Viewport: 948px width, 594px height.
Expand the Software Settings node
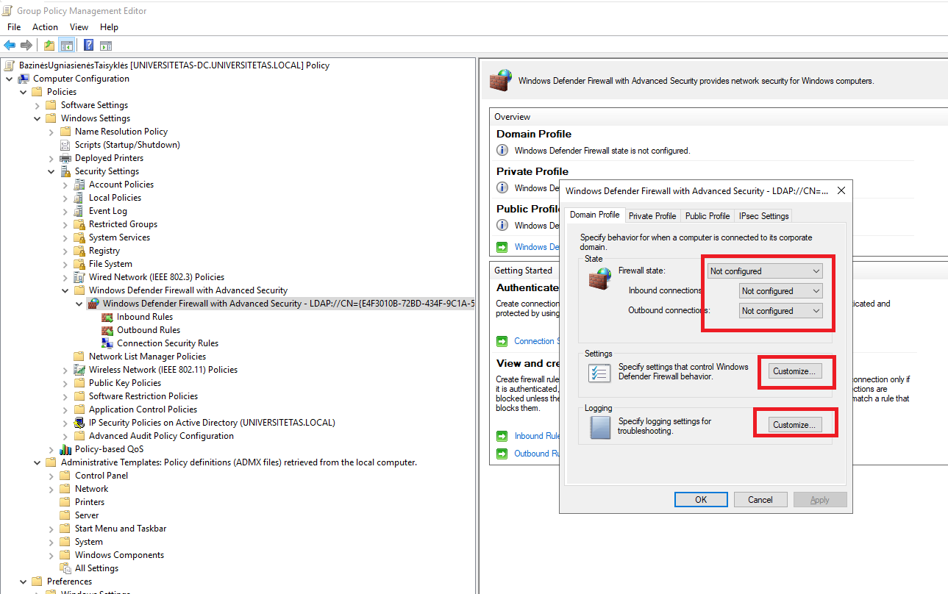click(37, 105)
